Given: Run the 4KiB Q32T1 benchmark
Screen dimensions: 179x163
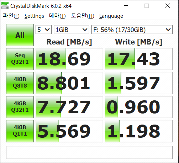Looking at the screenshot, I should 20,107.
